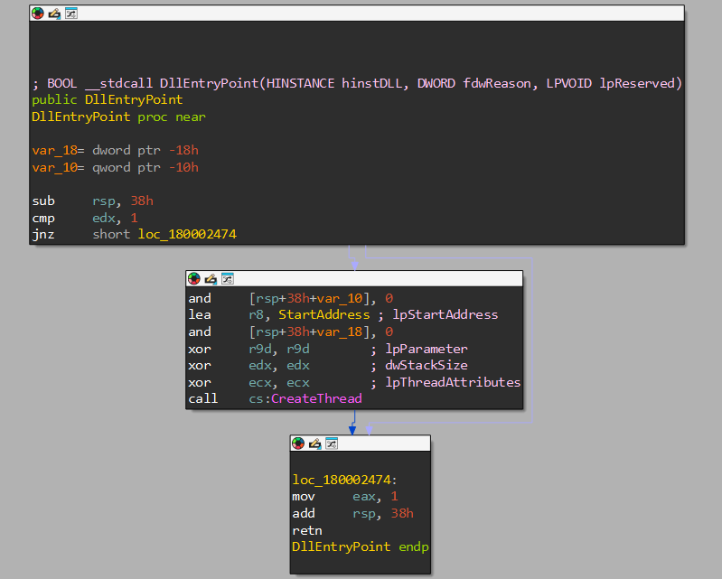Click the group nodes icon on the DllEntryPoint proc node
722x579 pixels.
[x=70, y=14]
